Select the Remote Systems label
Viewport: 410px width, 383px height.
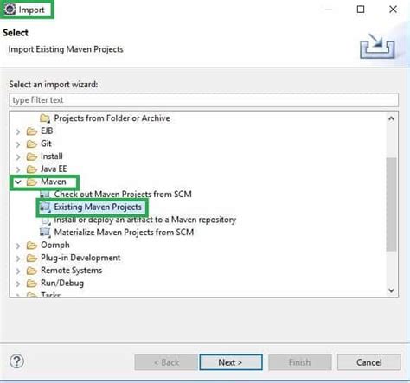71,271
